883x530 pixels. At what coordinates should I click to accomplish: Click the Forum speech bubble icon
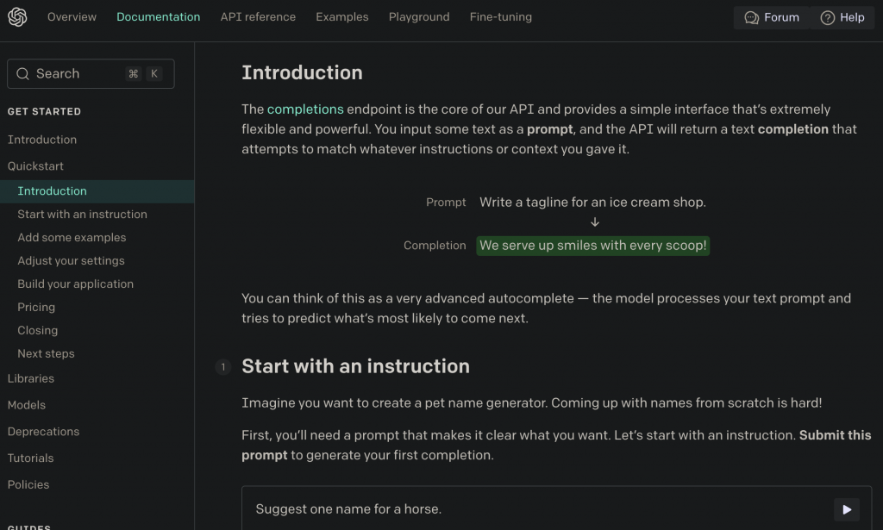pos(751,17)
